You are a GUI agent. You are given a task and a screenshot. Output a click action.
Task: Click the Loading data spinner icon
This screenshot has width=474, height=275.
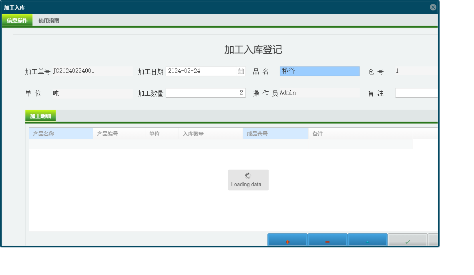point(248,175)
